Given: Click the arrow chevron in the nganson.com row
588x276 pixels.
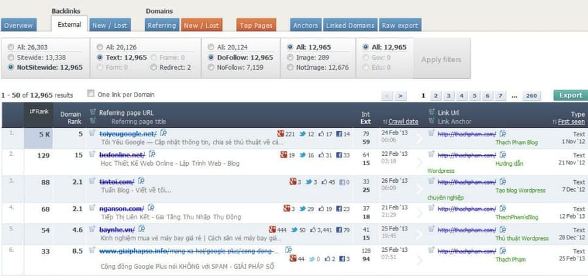Looking at the screenshot, I should coord(419,213).
